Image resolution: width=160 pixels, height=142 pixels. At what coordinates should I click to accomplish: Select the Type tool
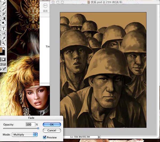click(x=3, y=28)
